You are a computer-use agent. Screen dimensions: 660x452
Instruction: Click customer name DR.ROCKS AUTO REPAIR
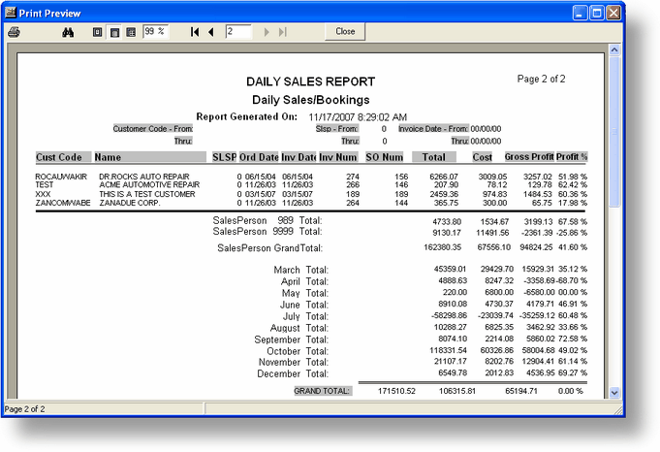coord(144,177)
